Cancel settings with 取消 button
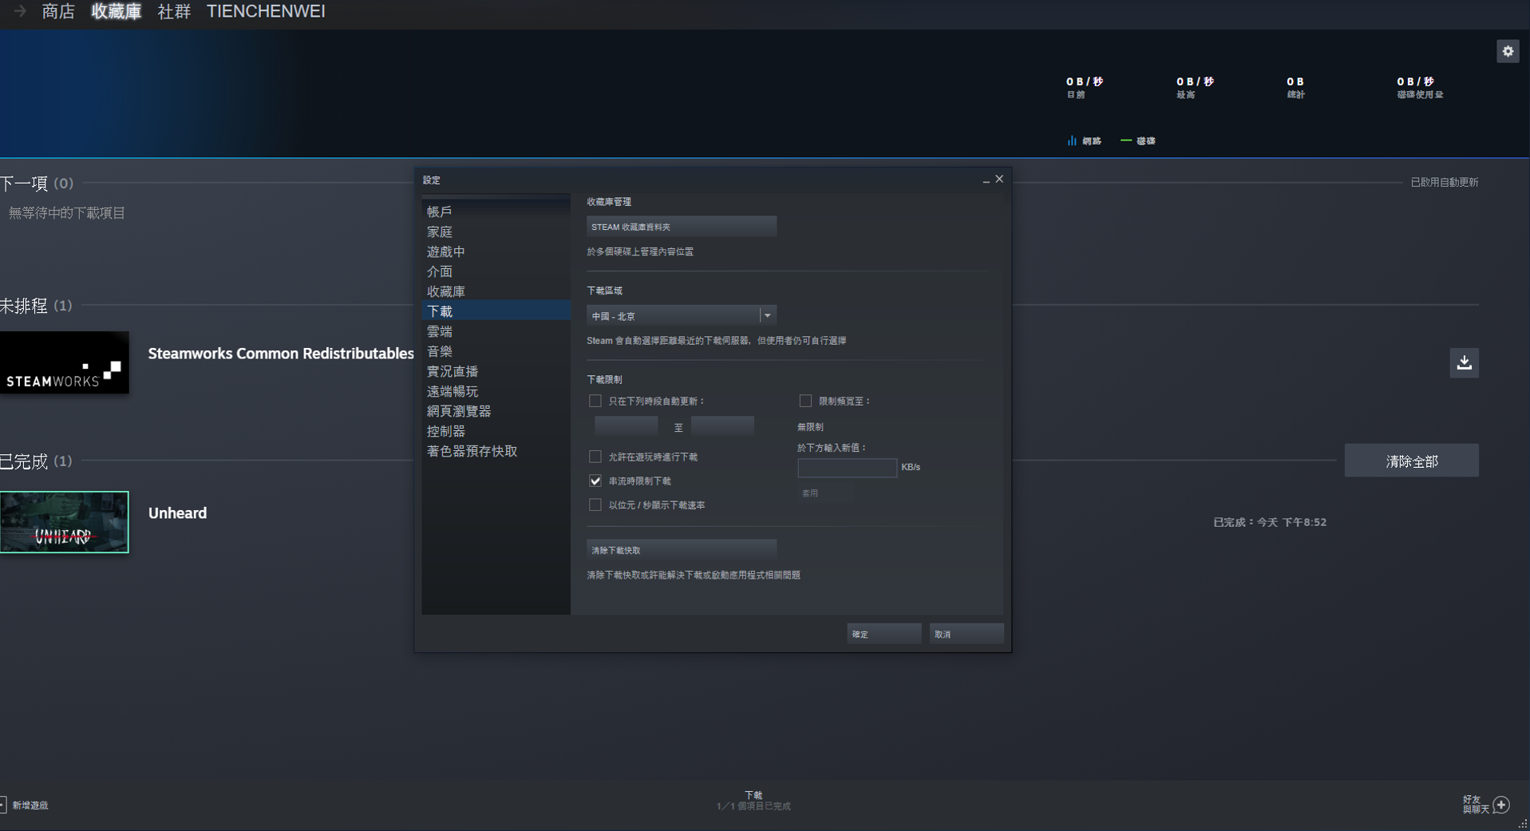The height and width of the screenshot is (831, 1530). click(967, 634)
